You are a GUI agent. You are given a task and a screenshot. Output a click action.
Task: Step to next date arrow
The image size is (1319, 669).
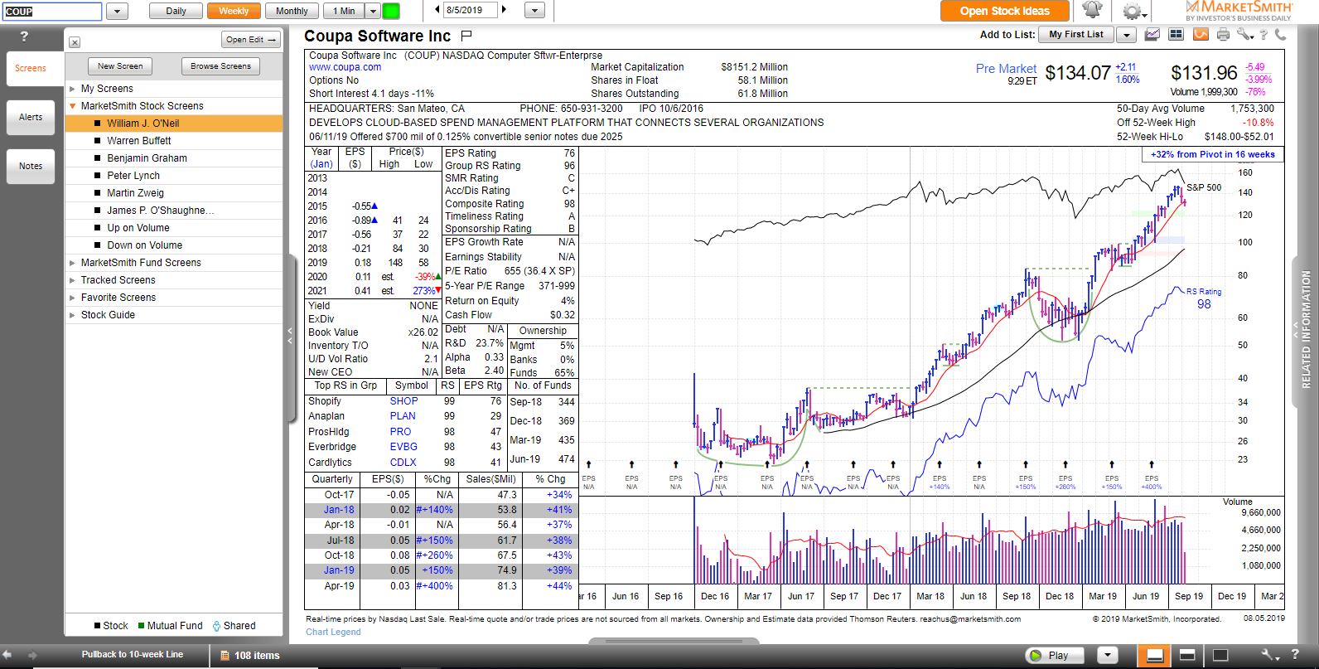click(x=504, y=10)
